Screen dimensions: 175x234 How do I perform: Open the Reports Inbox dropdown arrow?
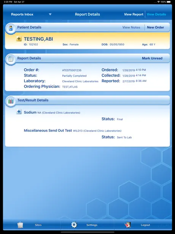(50, 14)
